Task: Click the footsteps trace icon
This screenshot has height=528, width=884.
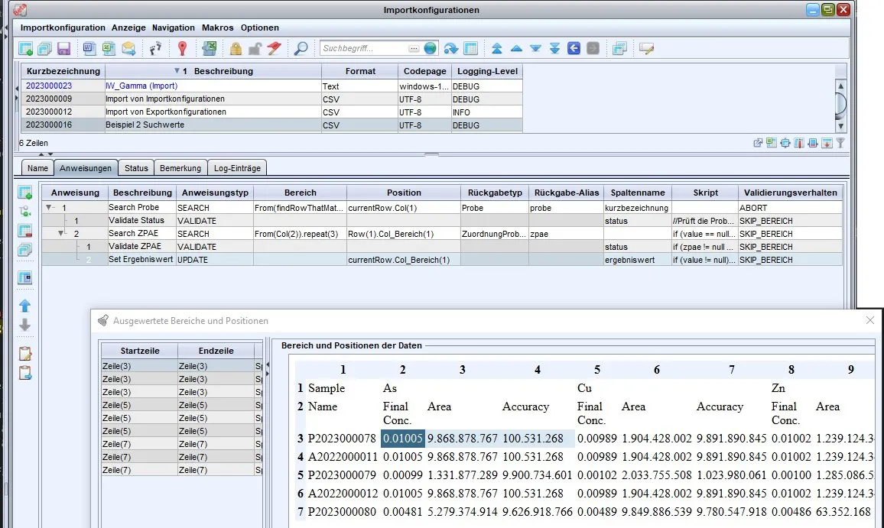Action: click(155, 48)
